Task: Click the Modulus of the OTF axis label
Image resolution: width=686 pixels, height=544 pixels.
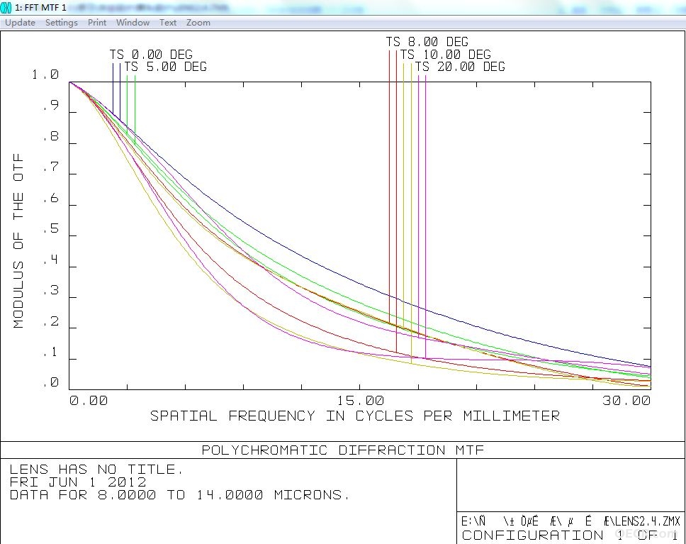Action: pyautogui.click(x=18, y=240)
